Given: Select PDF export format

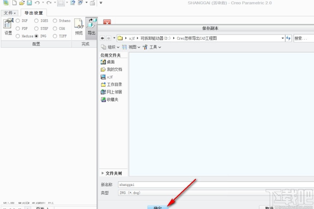Looking at the screenshot, I should click(21, 29).
